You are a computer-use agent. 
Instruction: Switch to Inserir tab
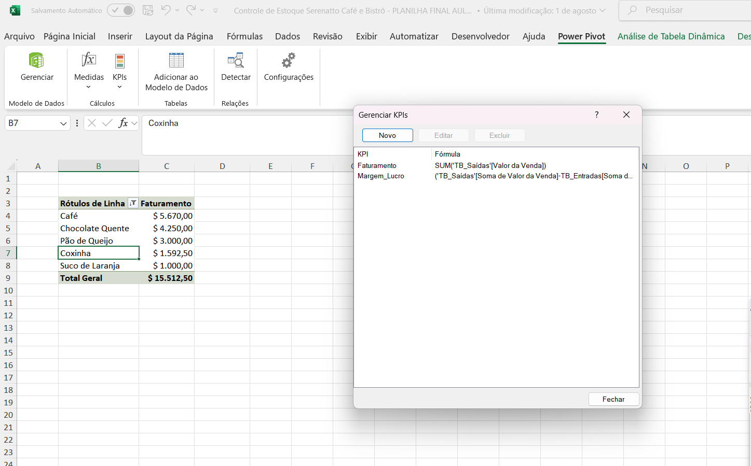pos(120,36)
